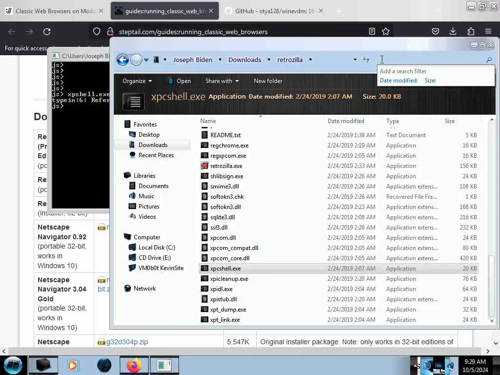Viewport: 500px width, 375px height.
Task: Select the ssl3.dll file
Action: pyautogui.click(x=219, y=228)
